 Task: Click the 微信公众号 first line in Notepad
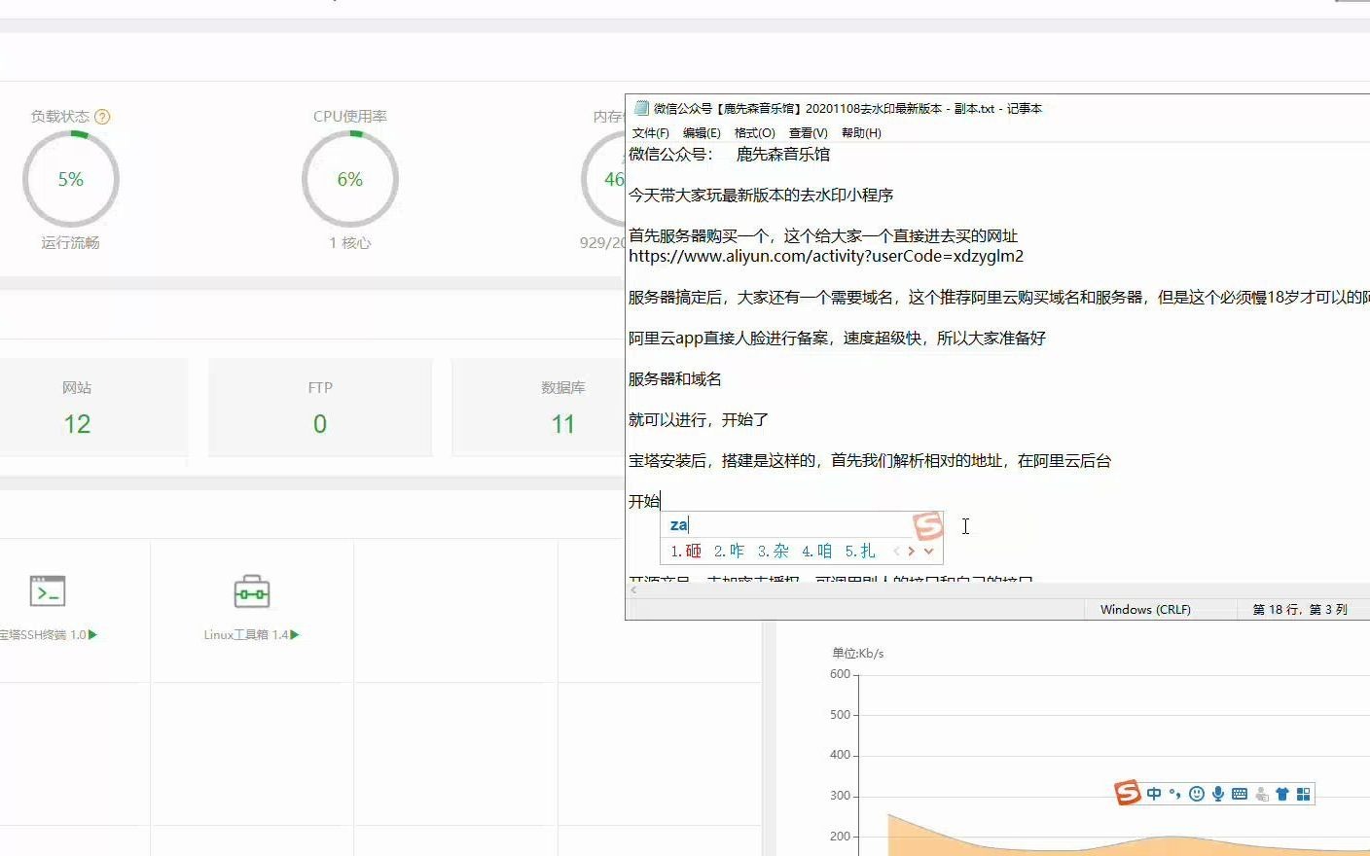(730, 155)
